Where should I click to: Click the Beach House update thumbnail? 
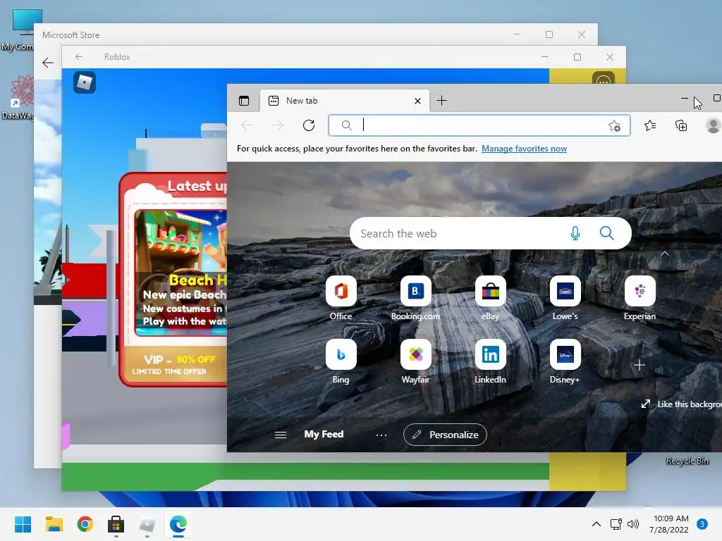click(x=180, y=273)
